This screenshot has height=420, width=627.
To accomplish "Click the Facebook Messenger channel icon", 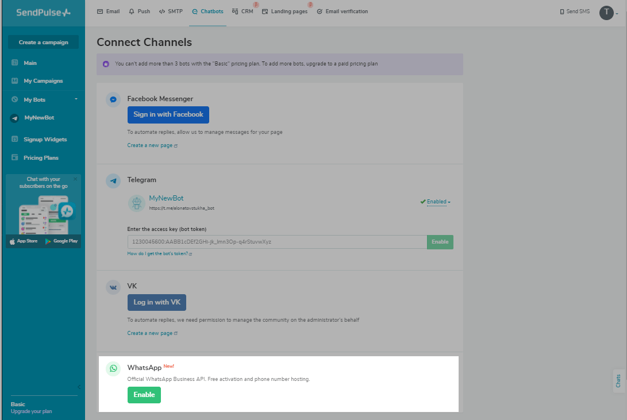I will pos(113,99).
